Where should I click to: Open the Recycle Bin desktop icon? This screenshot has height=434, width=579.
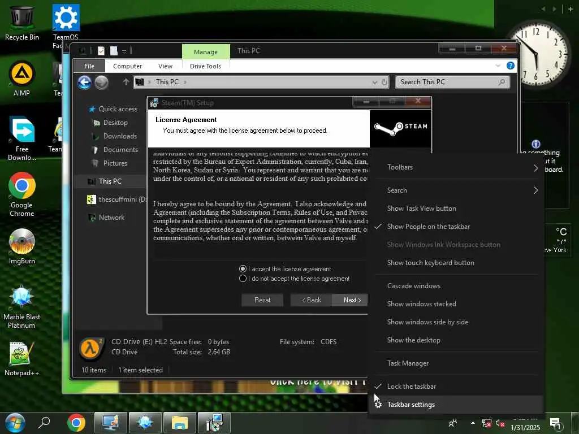(x=22, y=23)
